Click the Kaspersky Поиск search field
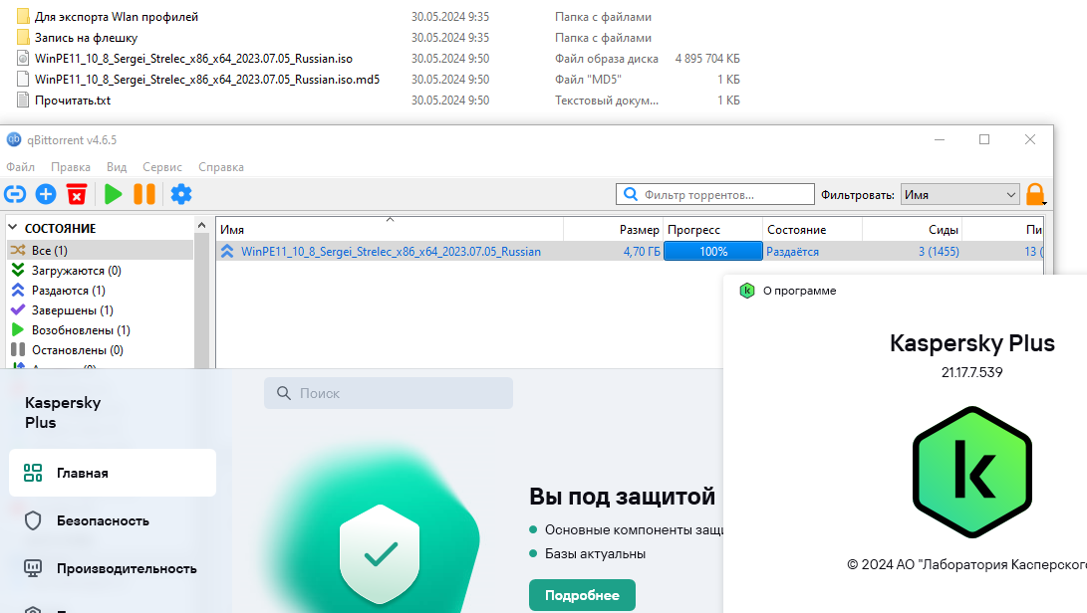Screen dimensions: 1087x613 389,393
